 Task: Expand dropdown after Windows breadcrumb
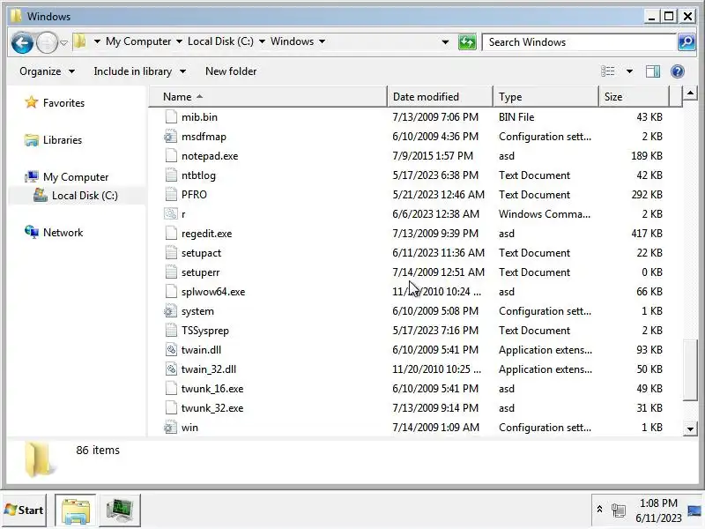click(322, 41)
